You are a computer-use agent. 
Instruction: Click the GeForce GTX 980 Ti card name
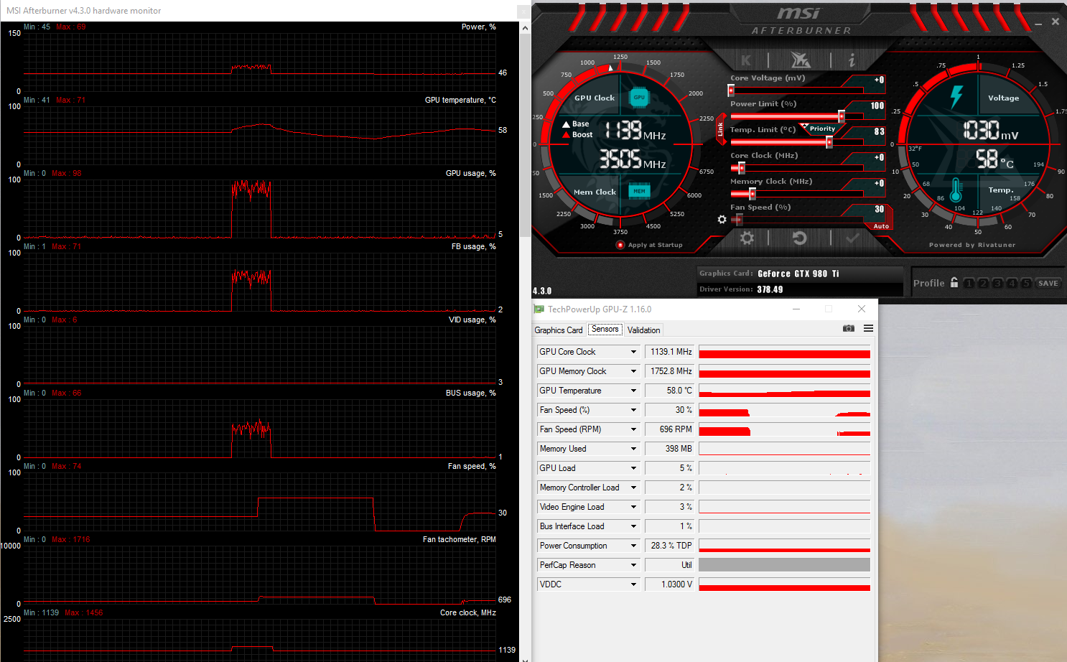point(798,274)
